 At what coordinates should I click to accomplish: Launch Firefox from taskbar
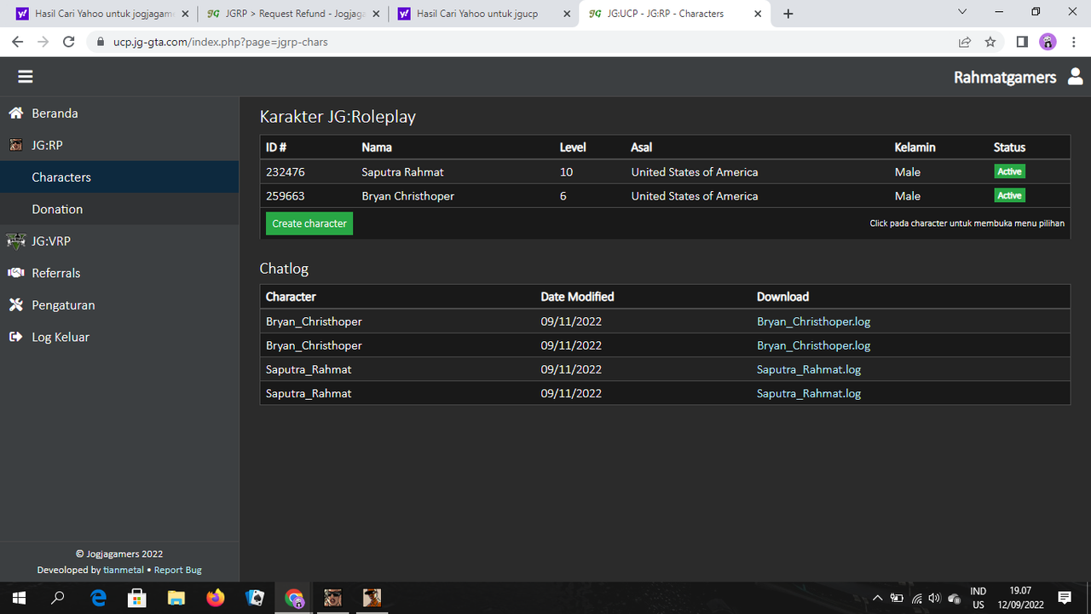216,598
